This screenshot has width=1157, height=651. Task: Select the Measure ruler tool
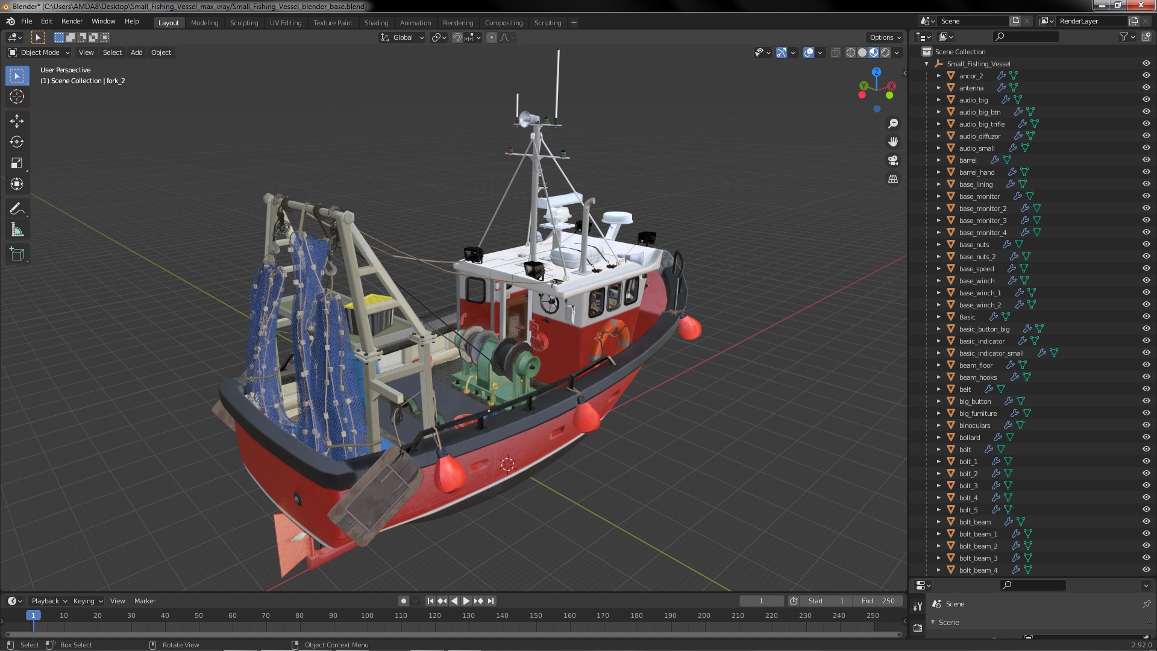17,230
